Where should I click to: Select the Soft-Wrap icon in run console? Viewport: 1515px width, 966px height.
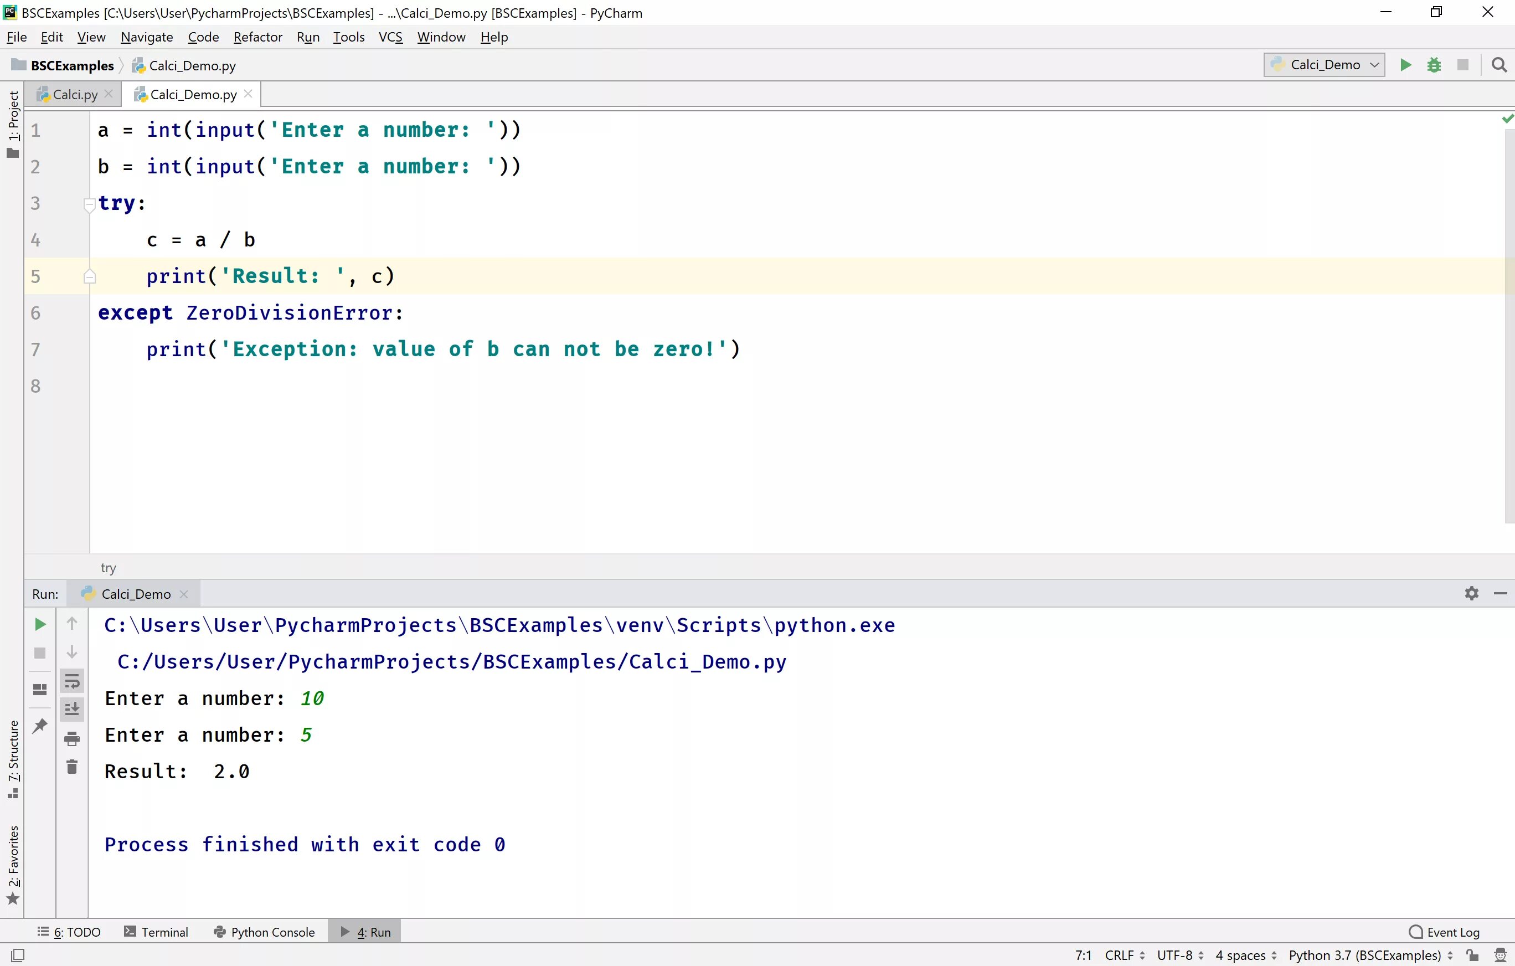[72, 681]
